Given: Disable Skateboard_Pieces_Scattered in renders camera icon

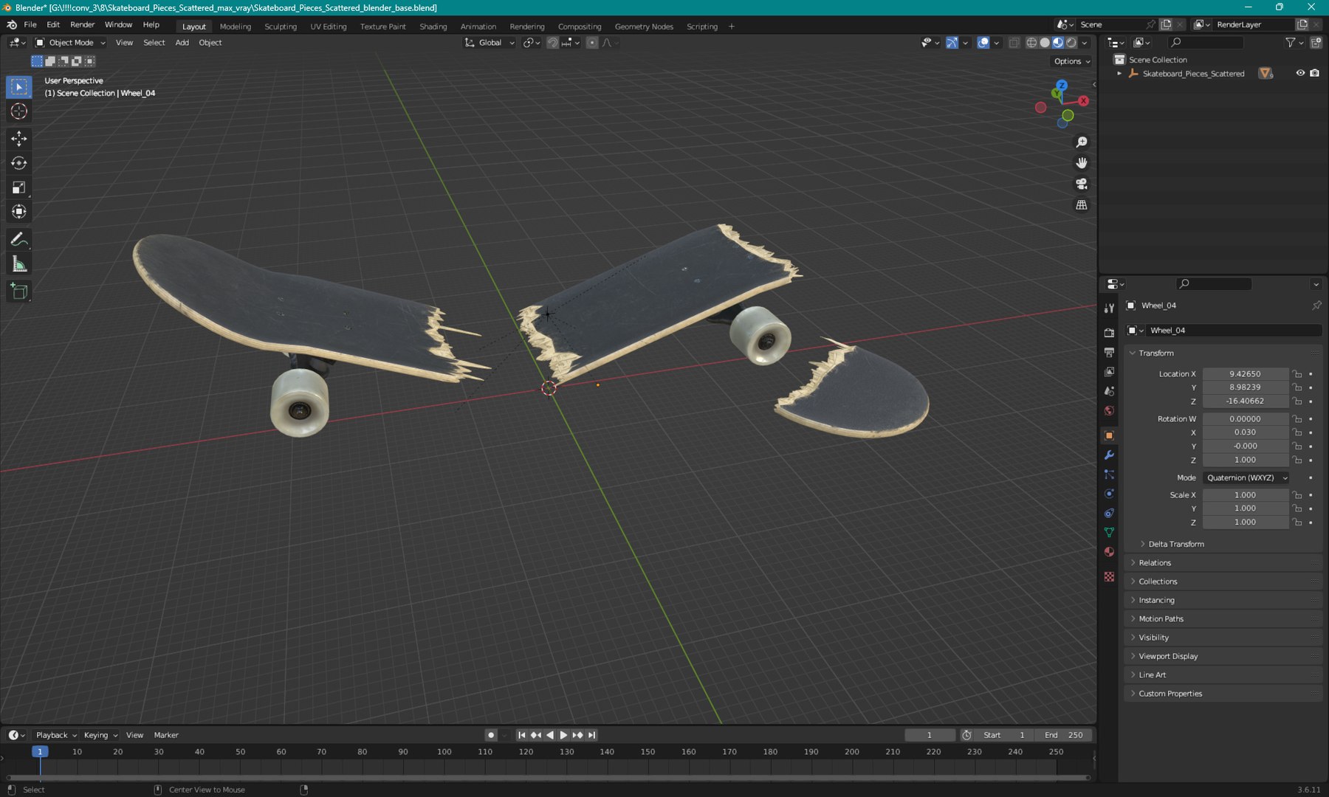Looking at the screenshot, I should click(1314, 73).
